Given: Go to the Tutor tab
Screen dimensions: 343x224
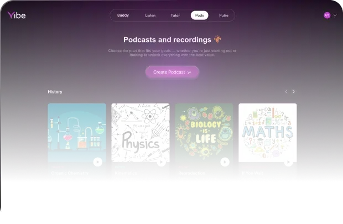Looking at the screenshot, I should point(175,15).
